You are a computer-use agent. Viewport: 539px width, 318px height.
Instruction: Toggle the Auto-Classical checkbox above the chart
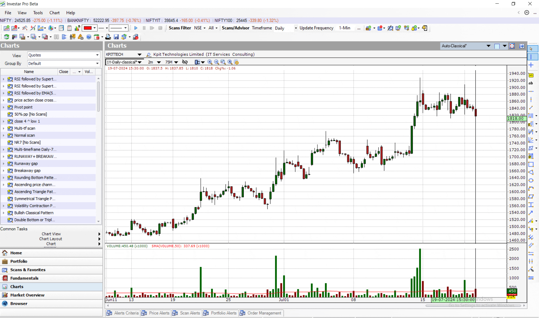click(497, 46)
